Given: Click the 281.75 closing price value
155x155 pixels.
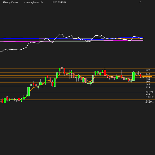Looking at the screenshot, I should click(149, 92).
